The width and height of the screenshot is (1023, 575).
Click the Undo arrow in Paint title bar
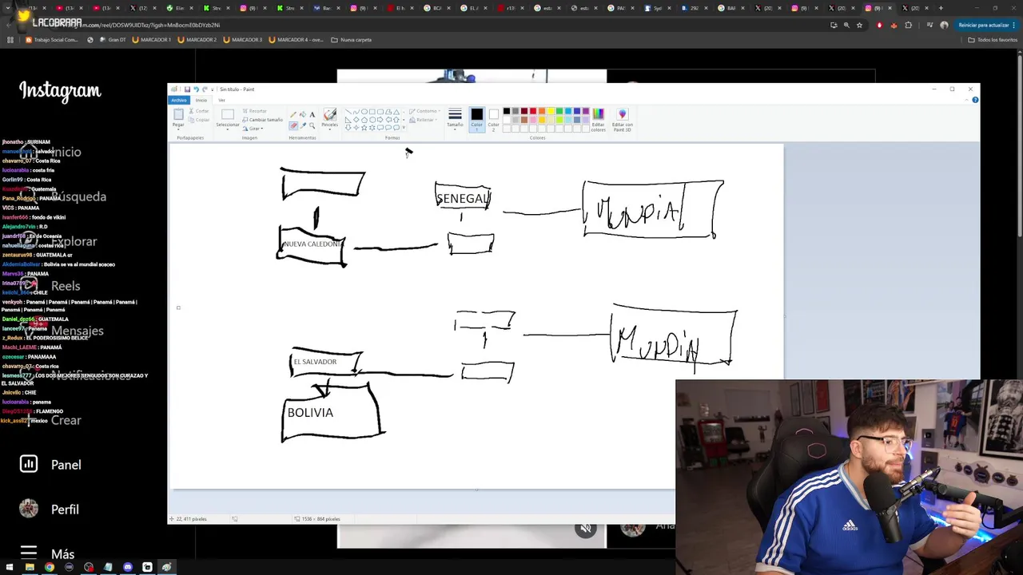(x=196, y=89)
